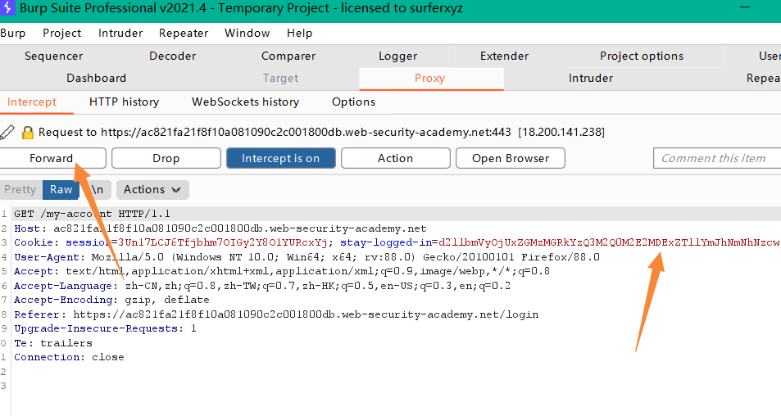Switch to the Extender tab
The width and height of the screenshot is (781, 416).
(x=505, y=56)
